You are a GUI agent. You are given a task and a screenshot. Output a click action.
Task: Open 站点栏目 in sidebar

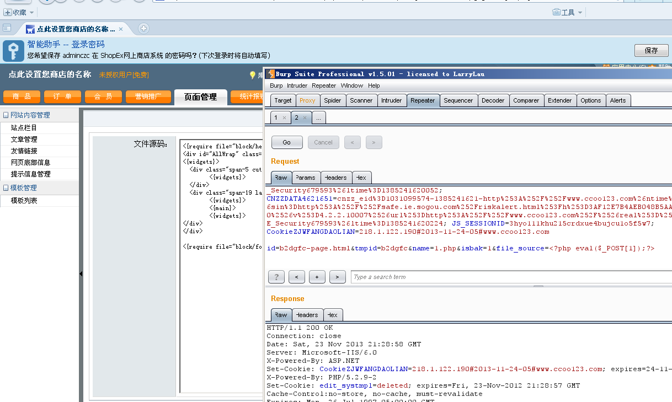24,127
